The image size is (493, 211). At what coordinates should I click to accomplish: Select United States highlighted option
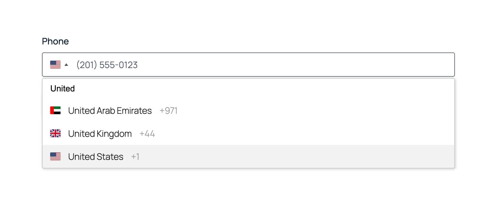coord(96,157)
